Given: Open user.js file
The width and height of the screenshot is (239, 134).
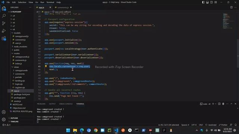Looking at the screenshot, I should tap(18, 43).
